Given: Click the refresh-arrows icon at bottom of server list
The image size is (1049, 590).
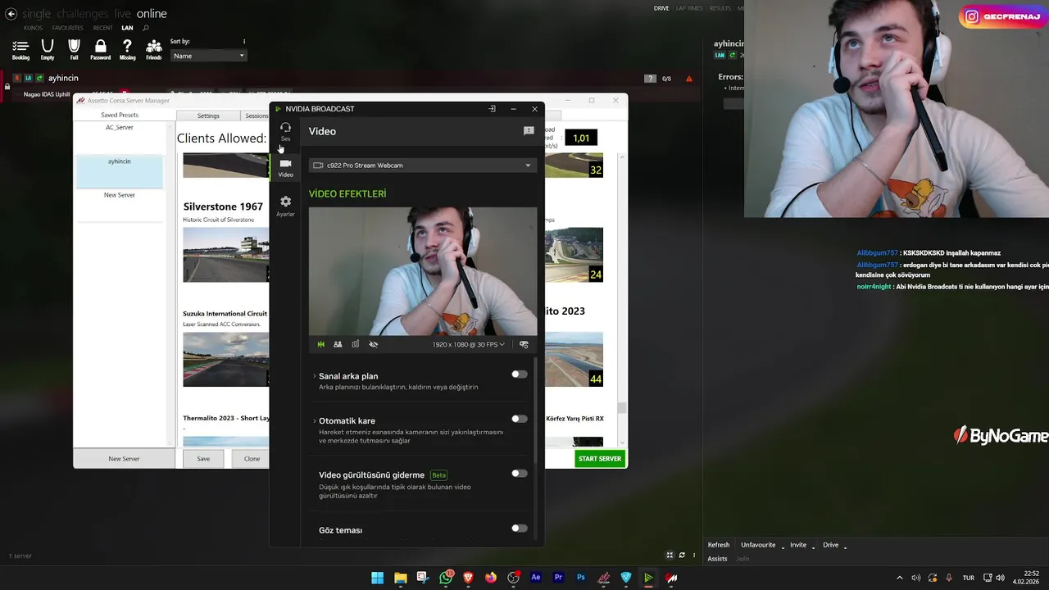Looking at the screenshot, I should click(x=681, y=556).
